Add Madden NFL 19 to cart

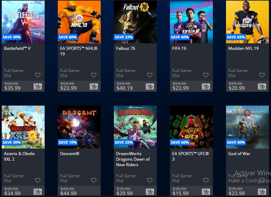click(262, 87)
